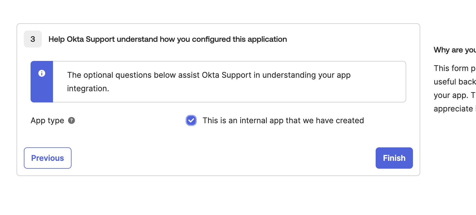Viewport: 476px width, 215px height.
Task: Click the optional questions info message text
Action: [x=209, y=82]
